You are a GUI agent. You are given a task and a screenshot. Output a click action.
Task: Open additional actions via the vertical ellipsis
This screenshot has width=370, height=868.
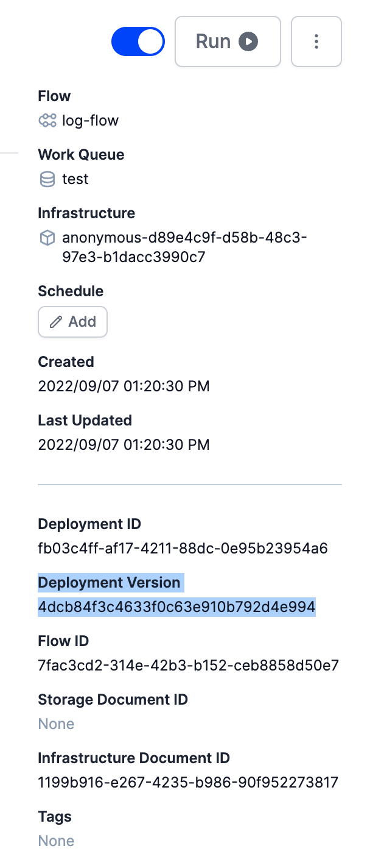316,41
